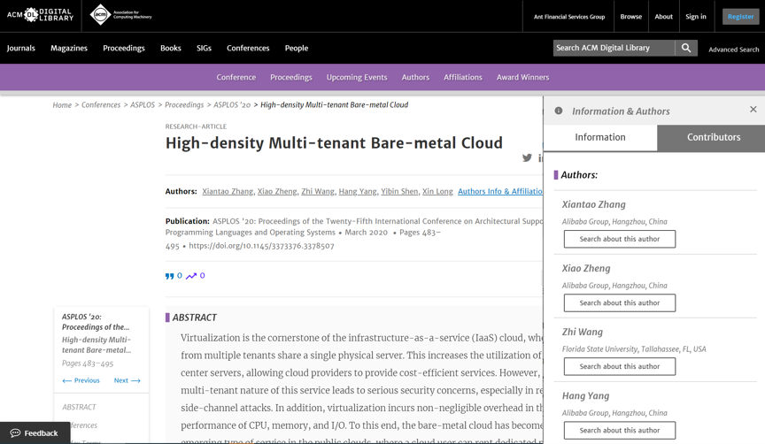Click the ACM Digital Library logo

tap(40, 15)
